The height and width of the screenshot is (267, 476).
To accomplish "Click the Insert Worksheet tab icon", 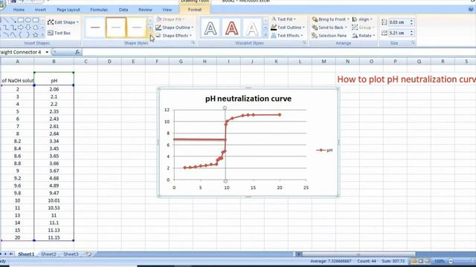I will tap(89, 254).
